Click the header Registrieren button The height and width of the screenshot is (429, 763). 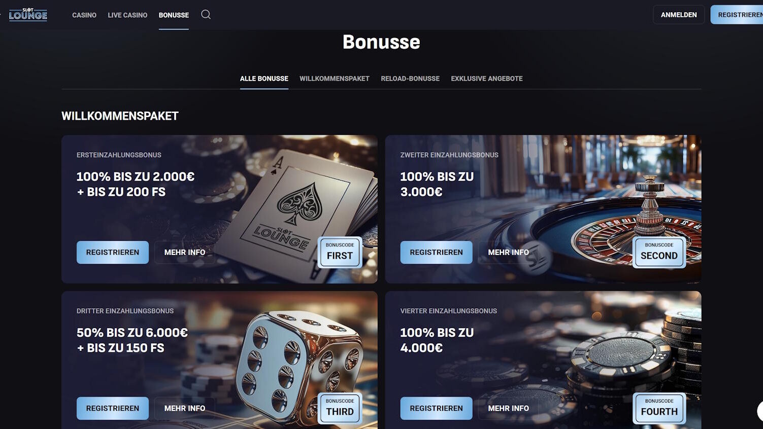point(737,15)
